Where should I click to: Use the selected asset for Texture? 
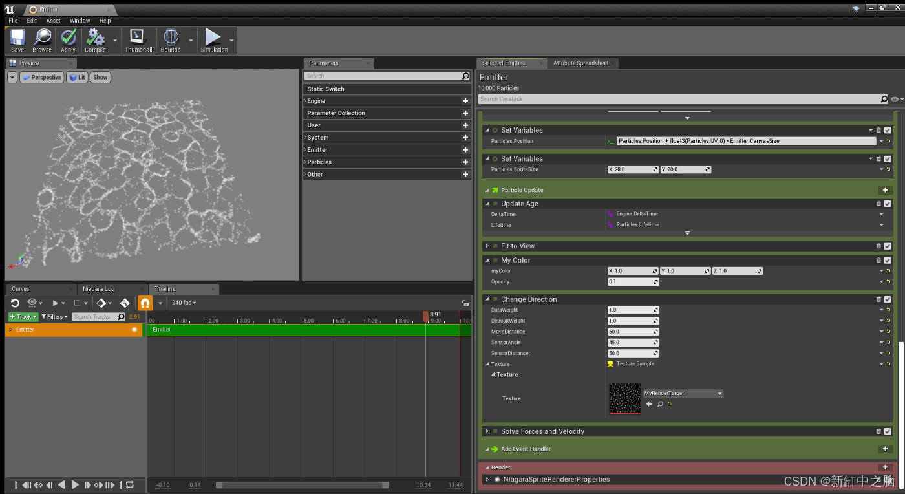point(649,404)
